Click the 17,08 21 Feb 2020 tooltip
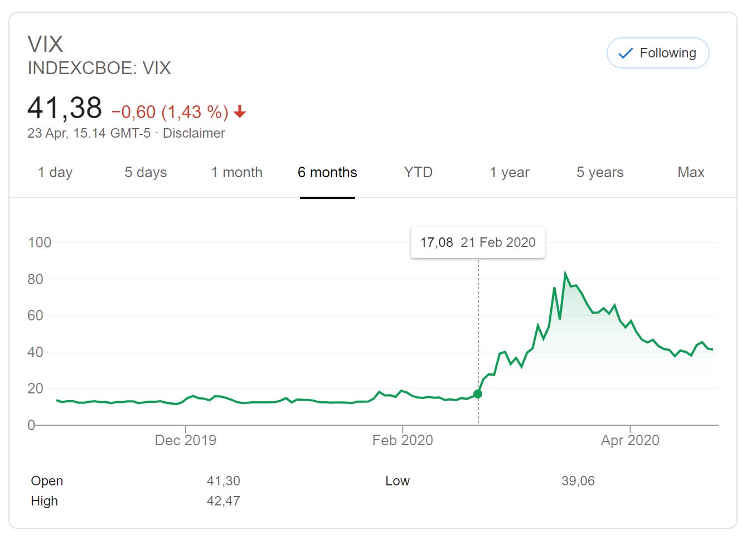 [x=477, y=242]
